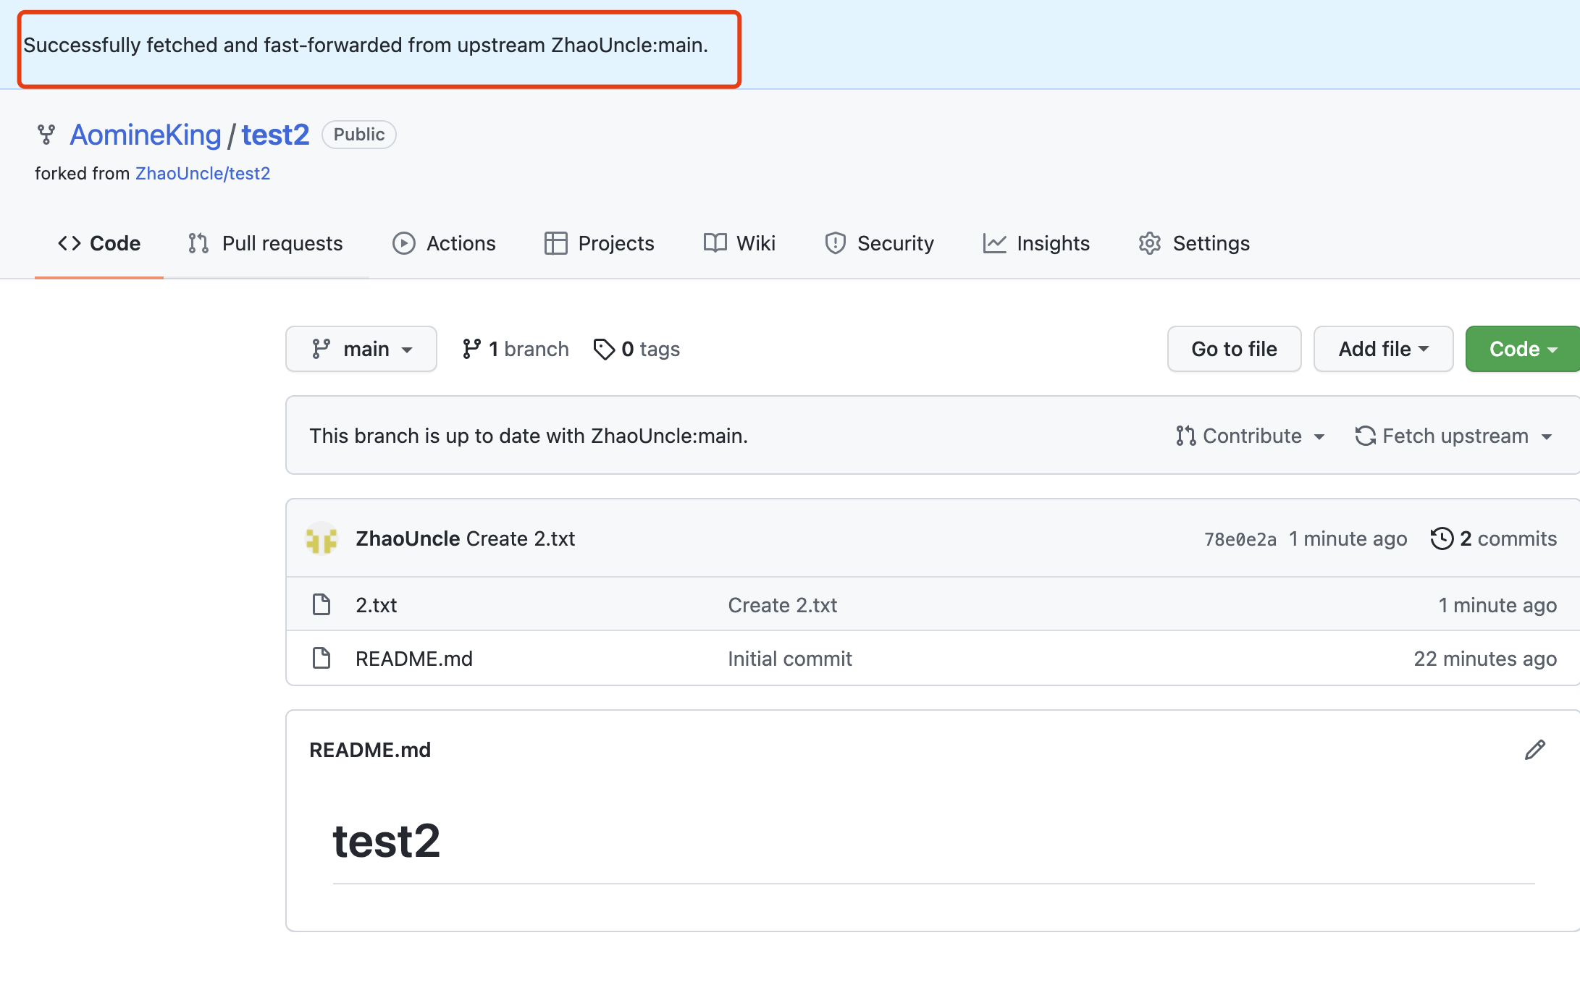Expand the Fetch upstream menu
This screenshot has height=1006, width=1580.
1454,436
